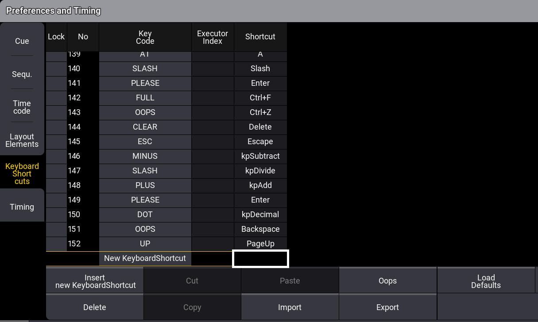Select the Backspace shortcut cell

pos(260,229)
